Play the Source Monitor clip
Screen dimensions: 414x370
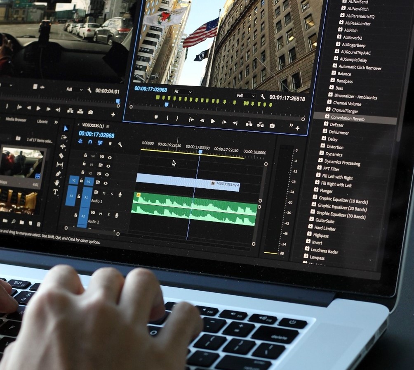(x=38, y=108)
